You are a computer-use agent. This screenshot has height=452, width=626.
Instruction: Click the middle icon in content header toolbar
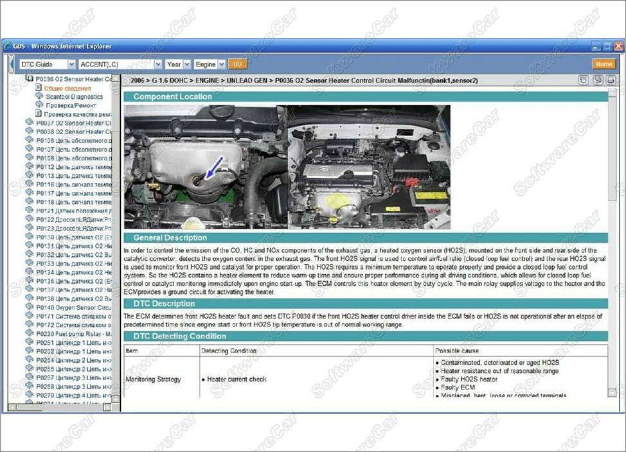[597, 80]
